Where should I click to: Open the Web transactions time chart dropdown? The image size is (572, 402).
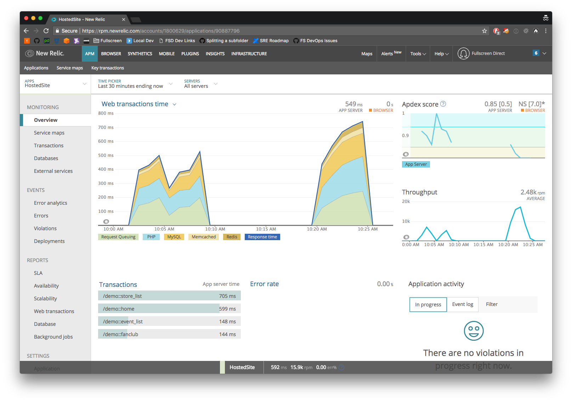point(174,104)
